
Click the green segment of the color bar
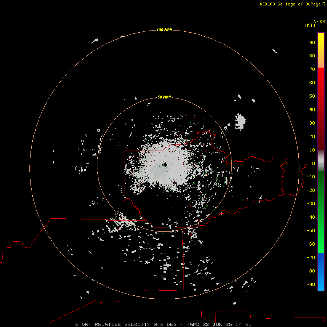321,212
